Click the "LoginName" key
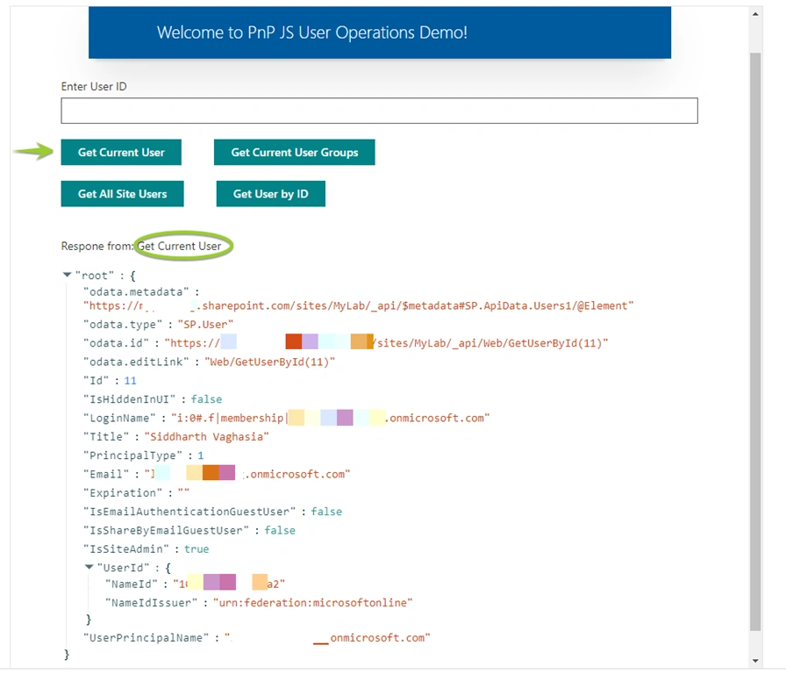786x674 pixels. pos(119,419)
